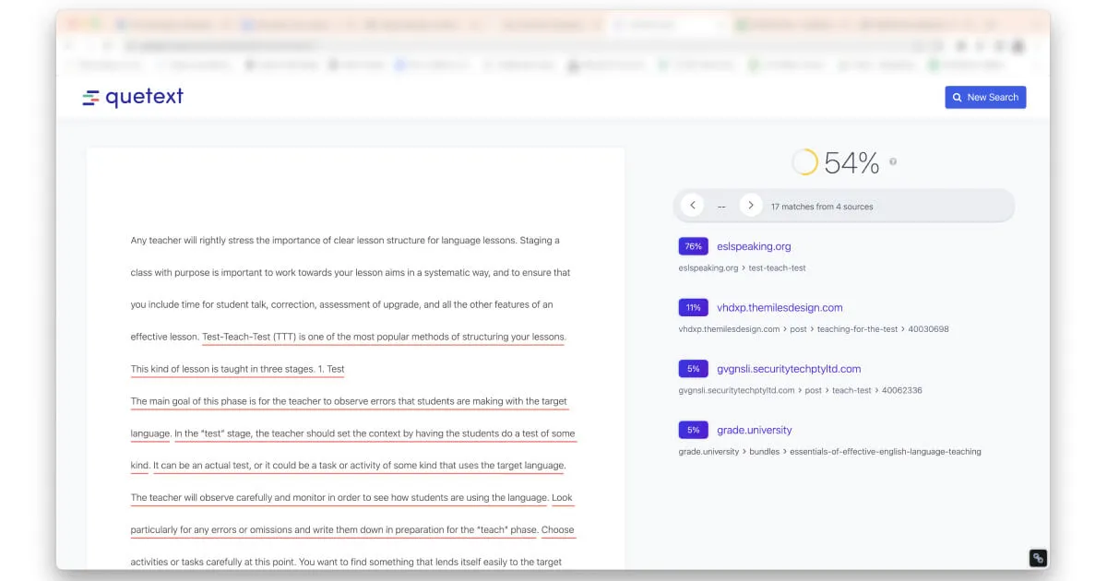Viewport: 1107px width, 581px height.
Task: Click highlighted sentence "The teacher will observe carefully"
Action: (339, 498)
